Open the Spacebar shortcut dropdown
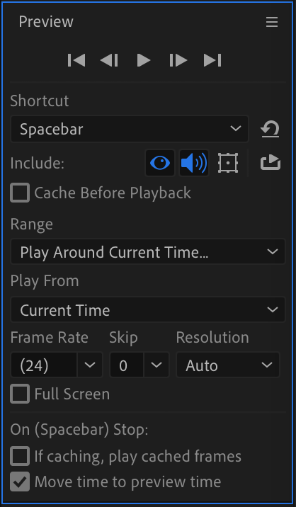 click(x=130, y=129)
